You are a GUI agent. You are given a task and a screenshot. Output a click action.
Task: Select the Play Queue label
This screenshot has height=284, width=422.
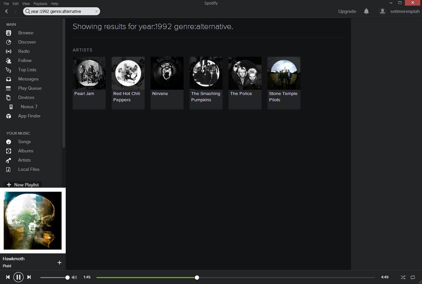[x=30, y=88]
